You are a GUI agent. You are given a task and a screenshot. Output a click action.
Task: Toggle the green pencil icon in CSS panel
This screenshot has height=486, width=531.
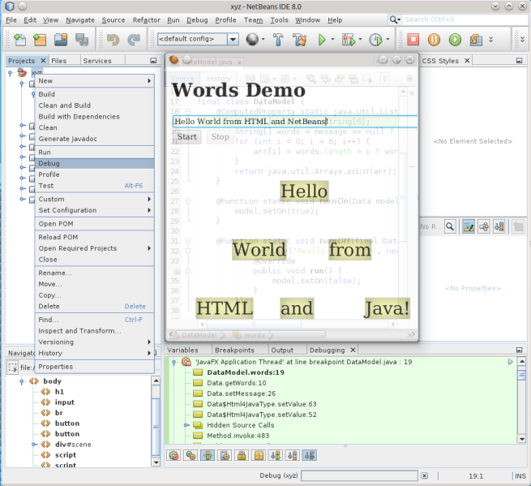469,226
